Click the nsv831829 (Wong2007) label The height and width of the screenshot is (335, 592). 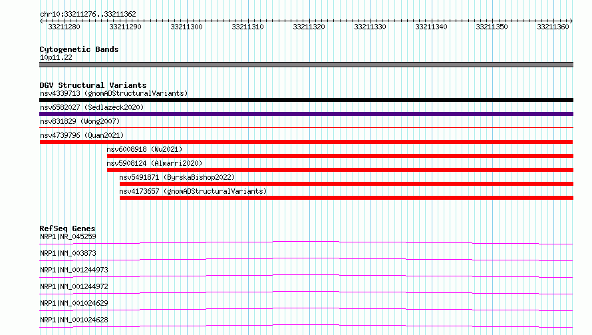[80, 121]
